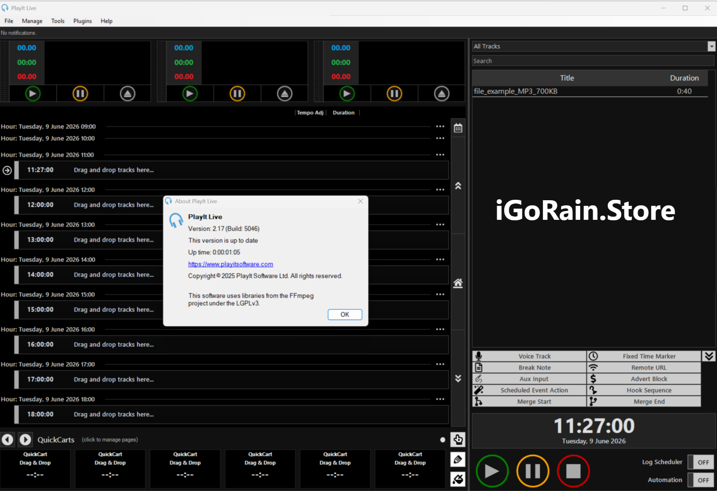
Task: Click OK in the About PlayIt Live dialog
Action: [x=345, y=315]
